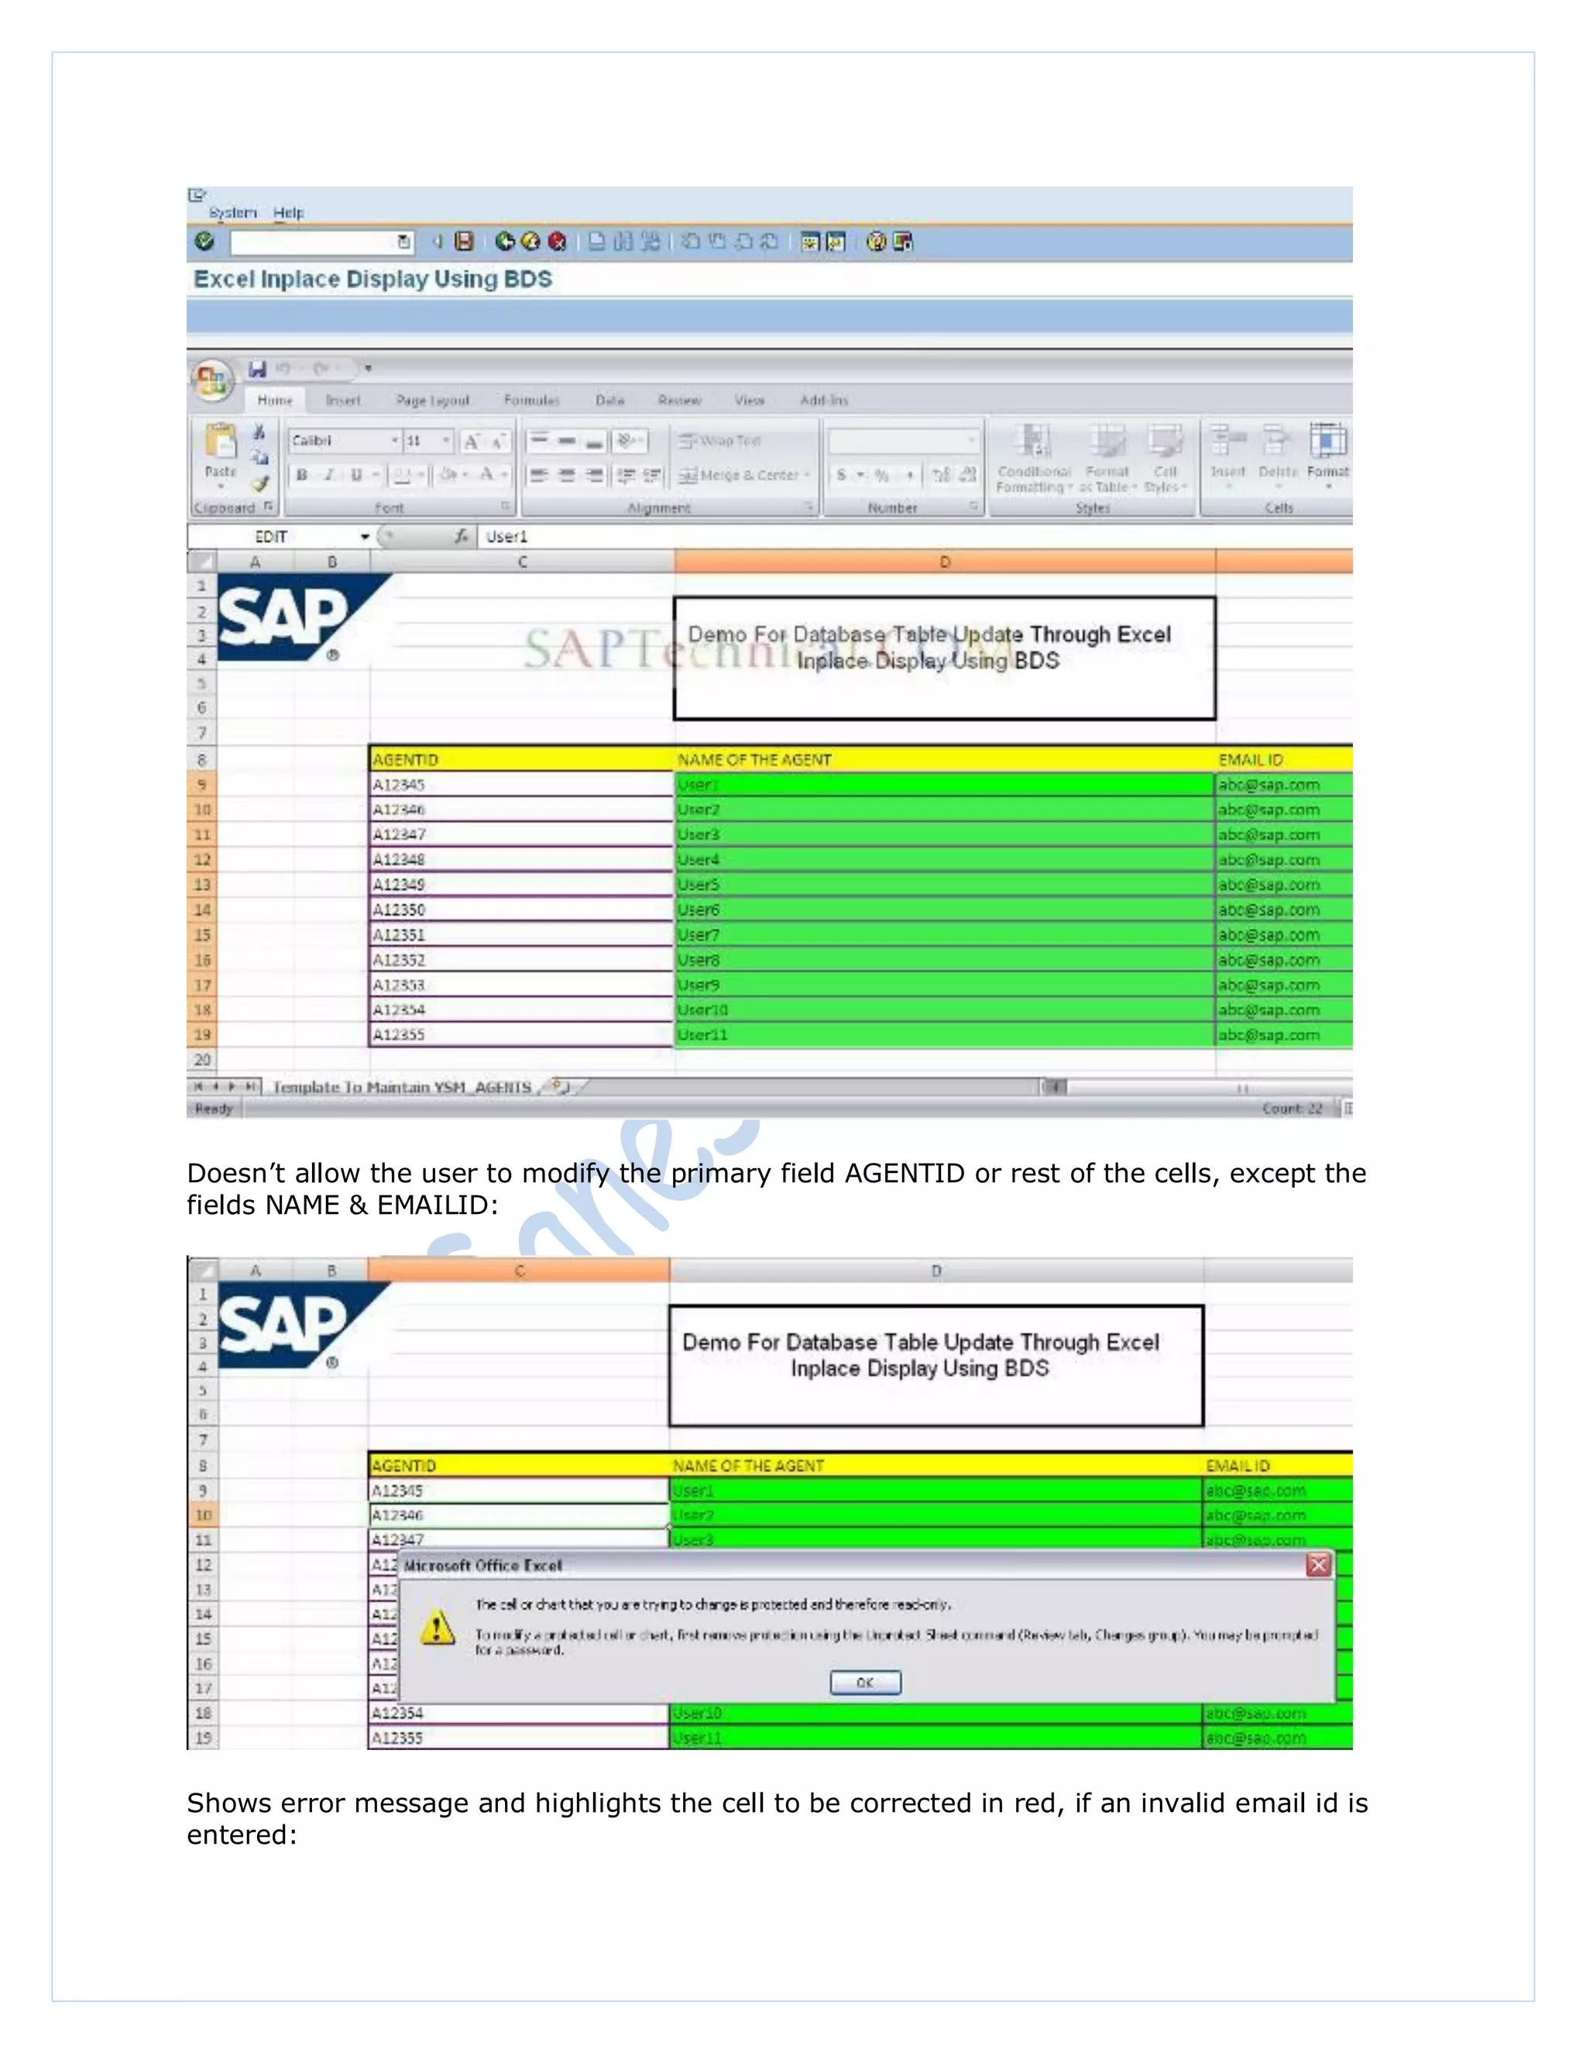Image resolution: width=1586 pixels, height=2053 pixels.
Task: Click OK in Microsoft Office Excel dialog
Action: point(865,1683)
